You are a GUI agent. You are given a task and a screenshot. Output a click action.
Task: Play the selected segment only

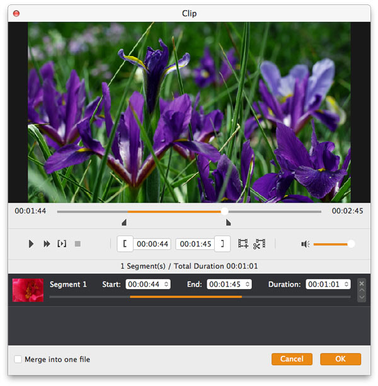[x=62, y=244]
